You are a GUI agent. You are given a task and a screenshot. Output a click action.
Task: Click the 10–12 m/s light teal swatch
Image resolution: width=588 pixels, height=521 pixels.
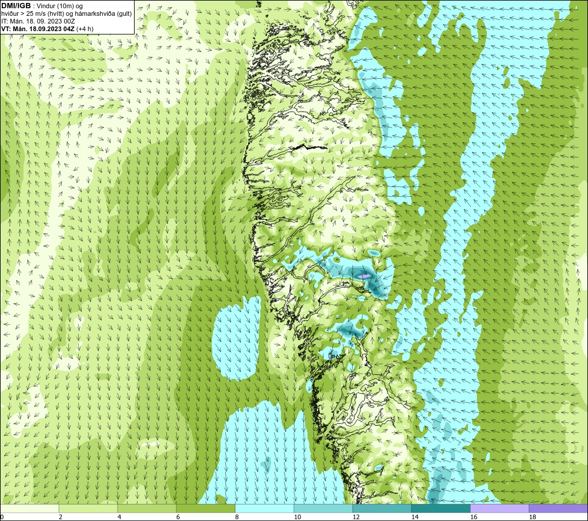[323, 508]
